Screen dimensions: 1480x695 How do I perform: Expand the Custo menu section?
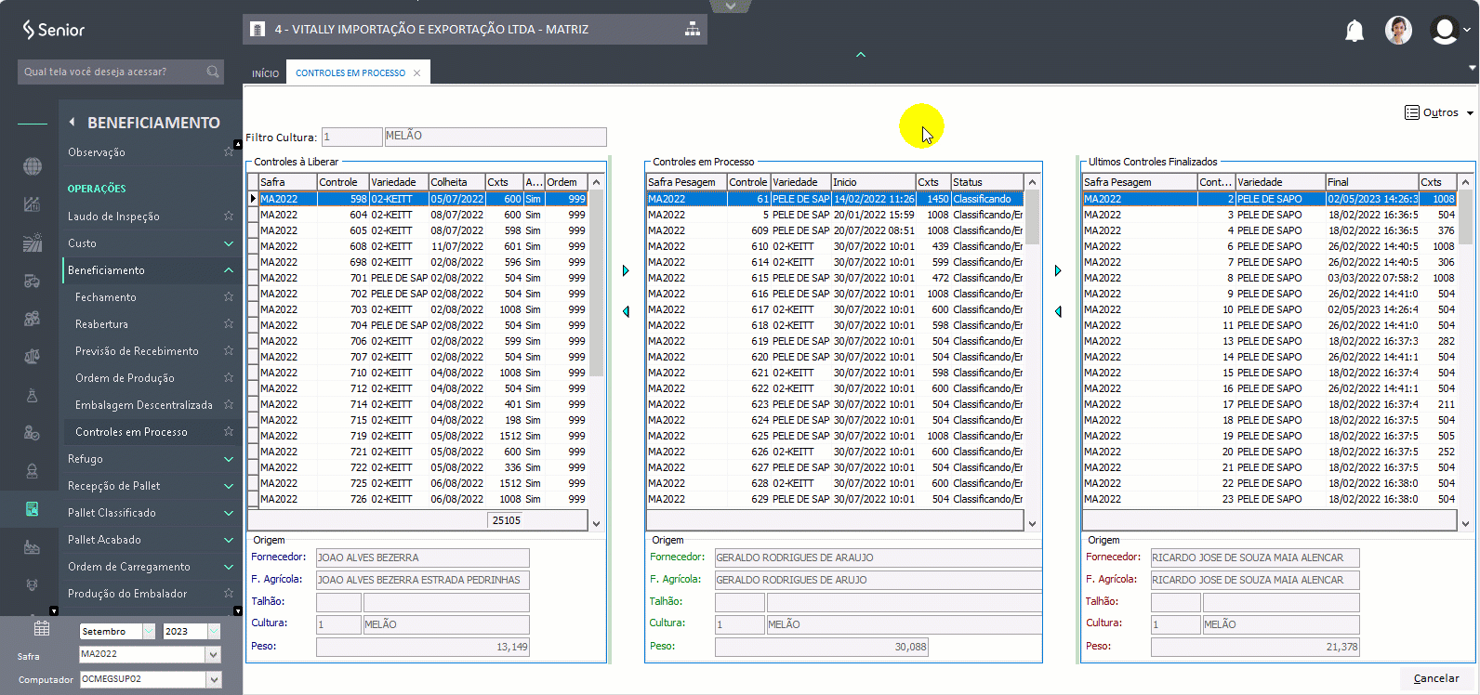coord(229,243)
